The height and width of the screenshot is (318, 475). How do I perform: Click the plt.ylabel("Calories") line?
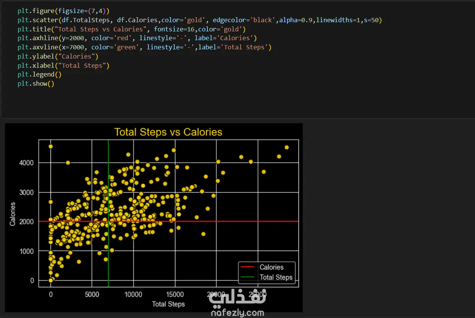58,56
